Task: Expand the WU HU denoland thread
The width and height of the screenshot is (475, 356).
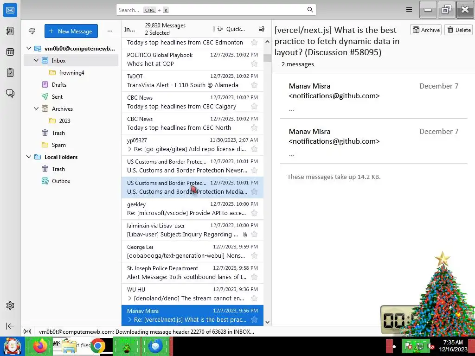Action: coord(130,298)
